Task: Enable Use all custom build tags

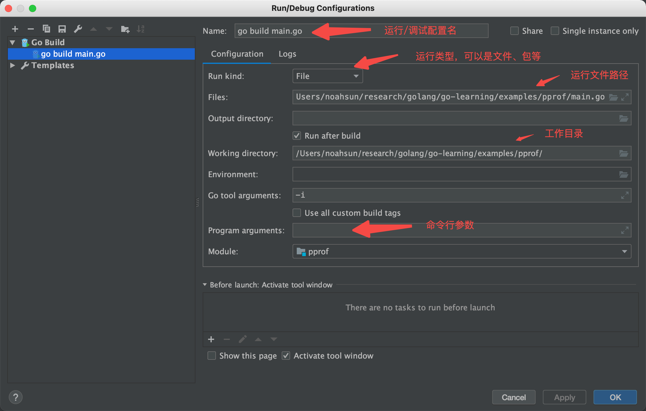Action: click(297, 213)
